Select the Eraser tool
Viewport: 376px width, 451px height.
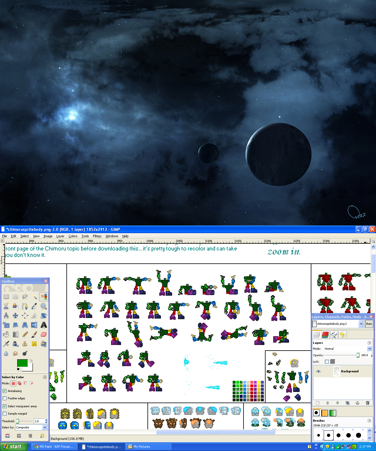(44, 334)
